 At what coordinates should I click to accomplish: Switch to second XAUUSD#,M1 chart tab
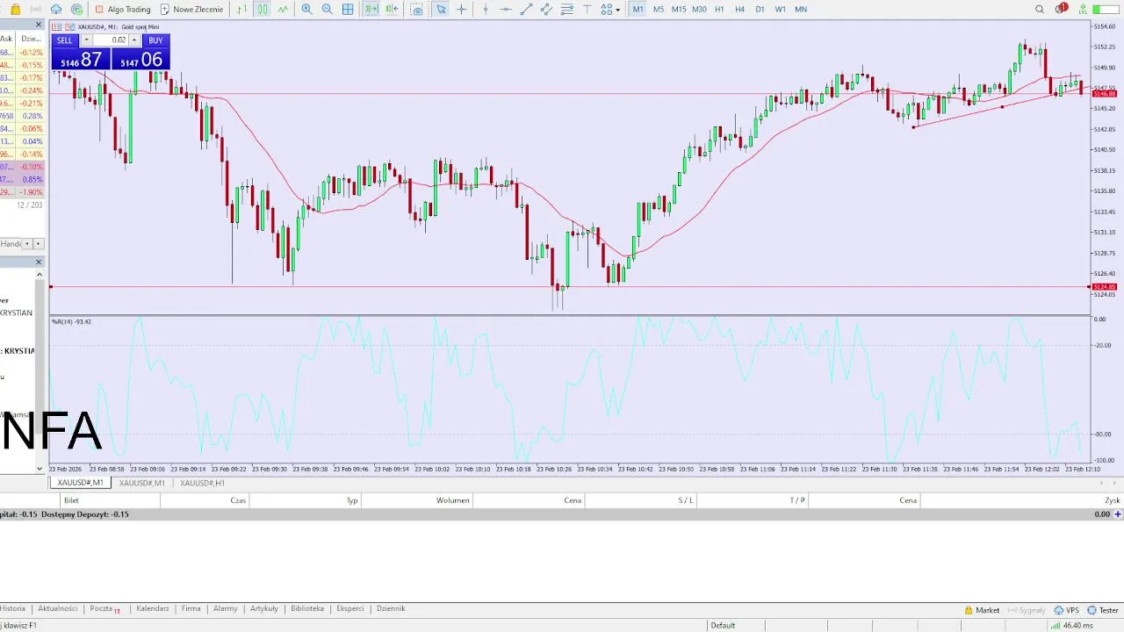[142, 483]
